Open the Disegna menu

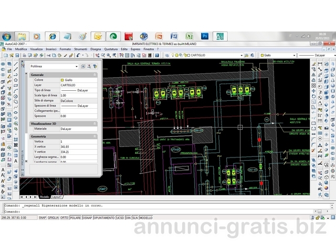(96, 49)
